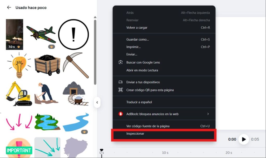266x158 pixels.
Task: Select the green airplane graphic
Action: click(41, 34)
